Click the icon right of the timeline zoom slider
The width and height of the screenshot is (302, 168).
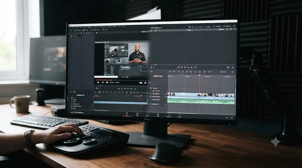232,72
